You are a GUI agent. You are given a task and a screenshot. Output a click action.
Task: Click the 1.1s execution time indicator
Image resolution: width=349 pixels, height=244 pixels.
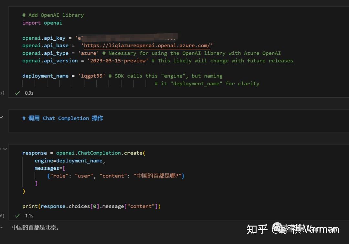coord(30,216)
